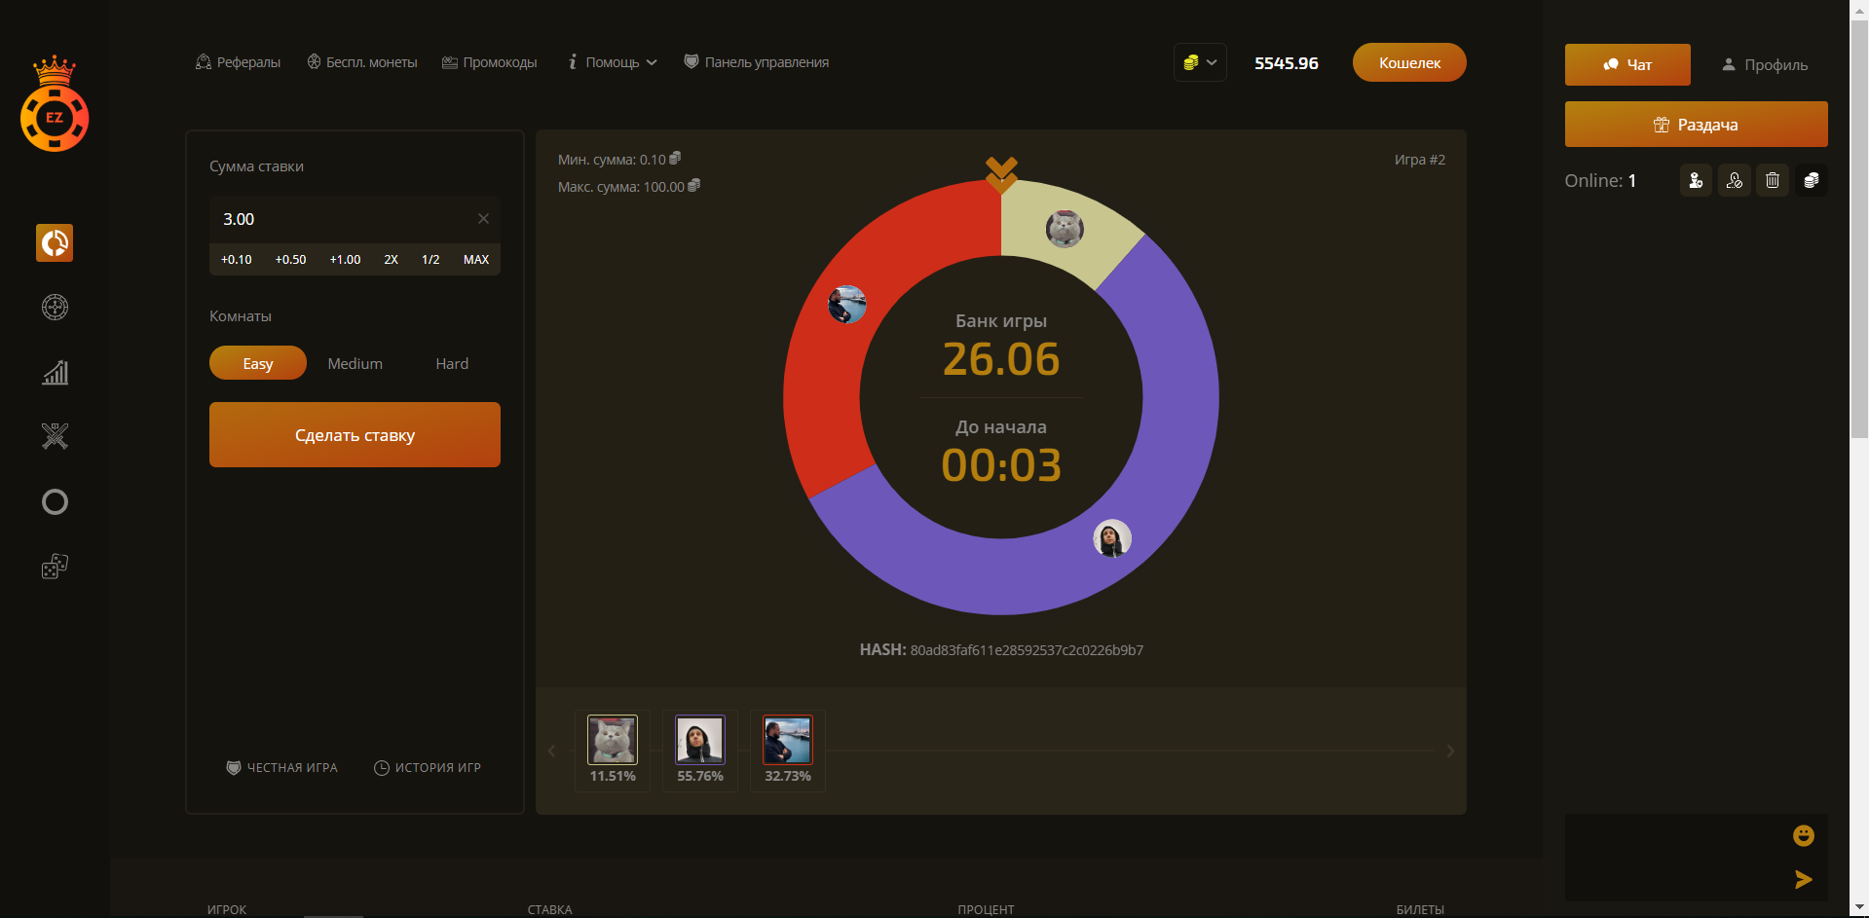The height and width of the screenshot is (918, 1869).
Task: Open the roulette wheel game in sidebar
Action: [x=55, y=308]
